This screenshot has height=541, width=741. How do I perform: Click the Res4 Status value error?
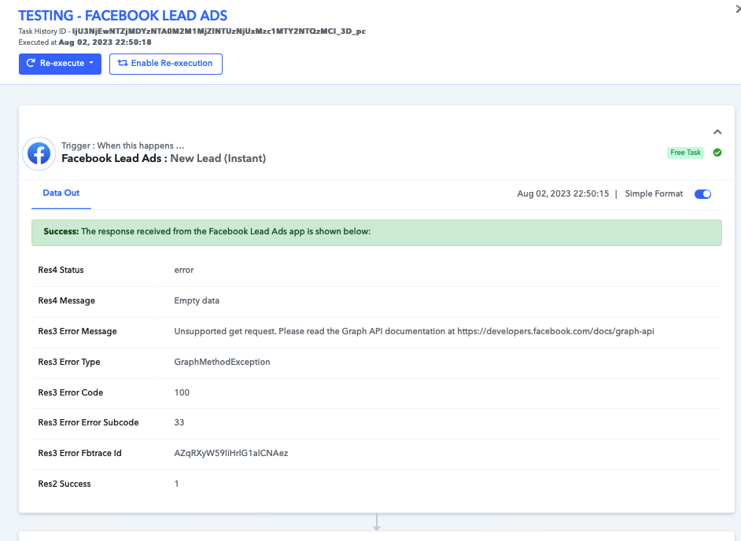[x=184, y=270]
